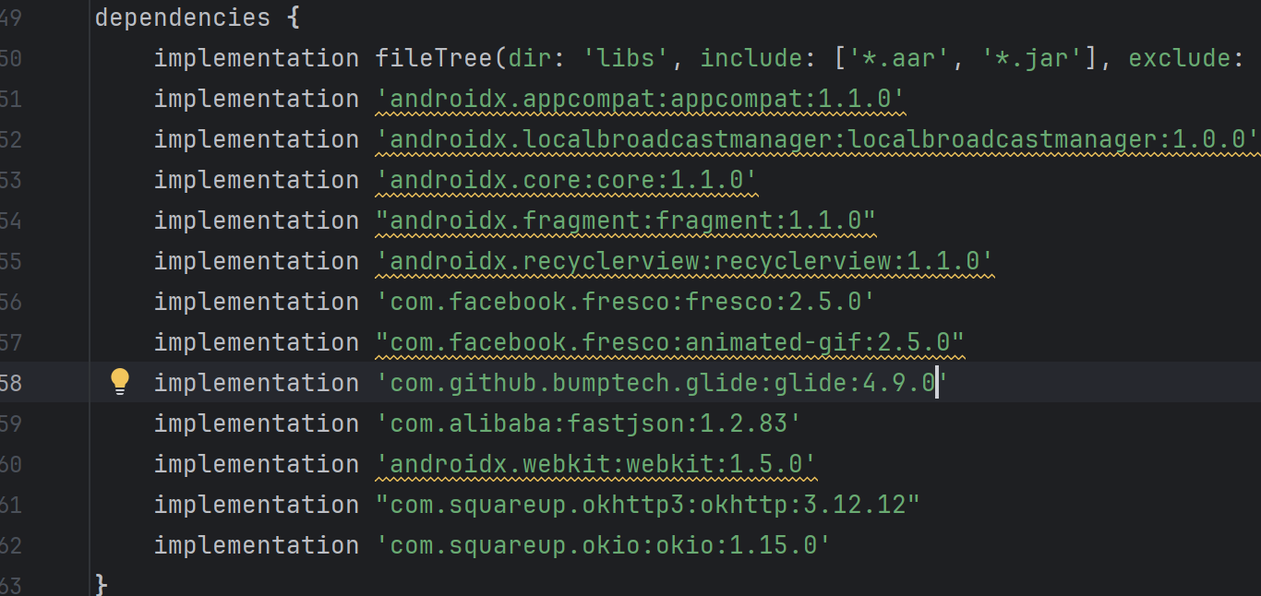This screenshot has width=1261, height=596.
Task: Click the localbroadcastmanager dependency string
Action: pyautogui.click(x=818, y=139)
